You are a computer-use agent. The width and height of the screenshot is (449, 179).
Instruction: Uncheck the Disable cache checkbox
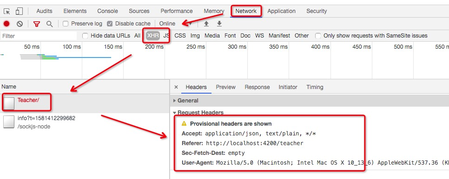[x=110, y=24]
